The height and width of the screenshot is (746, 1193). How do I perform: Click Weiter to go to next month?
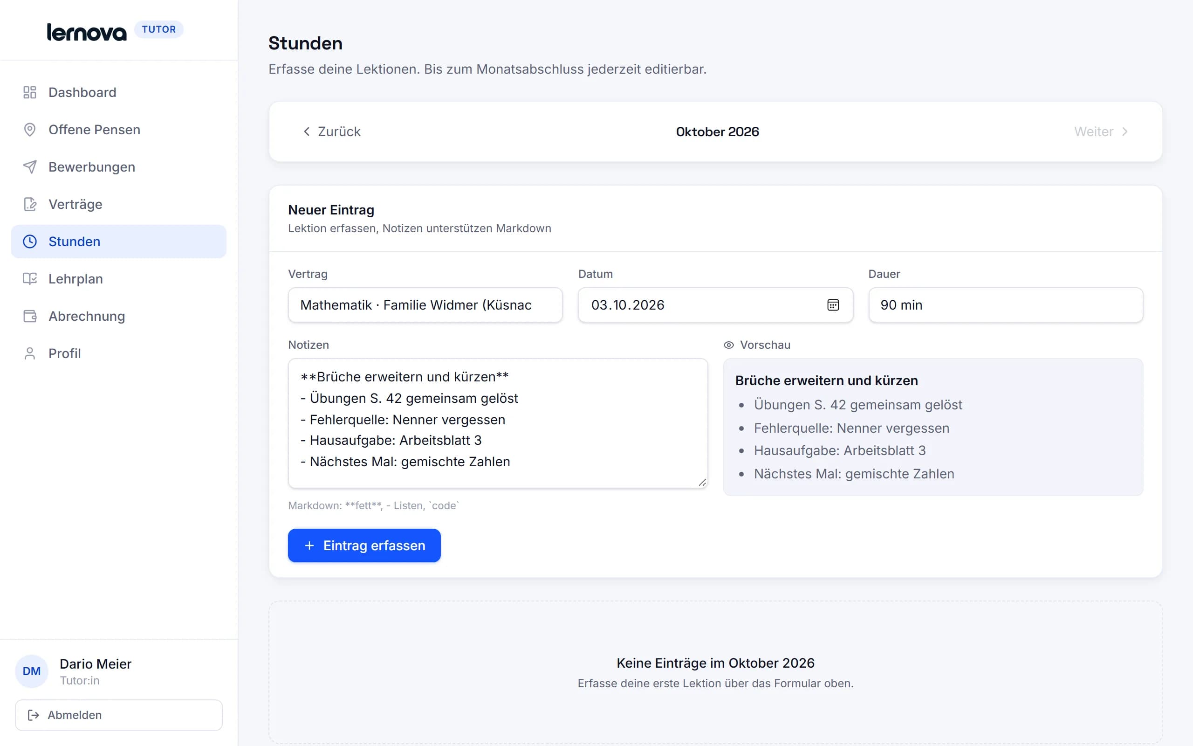(x=1100, y=131)
